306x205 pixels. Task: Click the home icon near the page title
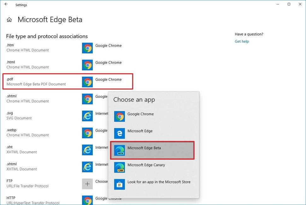pos(9,19)
